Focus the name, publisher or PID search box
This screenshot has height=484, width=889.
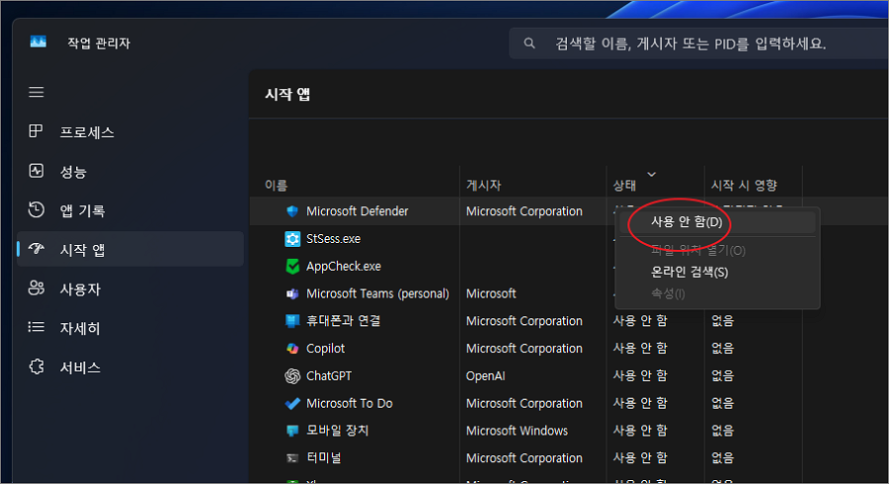(x=698, y=43)
